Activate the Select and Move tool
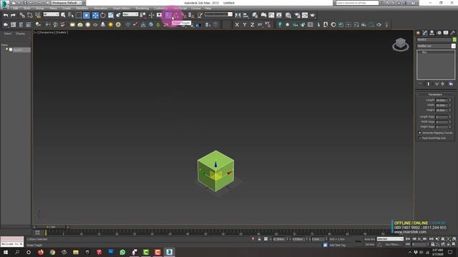Screen dimensions: 458x257 tap(95, 15)
